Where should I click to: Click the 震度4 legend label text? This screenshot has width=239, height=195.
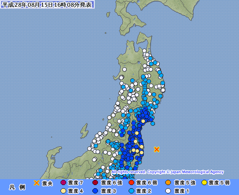coord(76,191)
